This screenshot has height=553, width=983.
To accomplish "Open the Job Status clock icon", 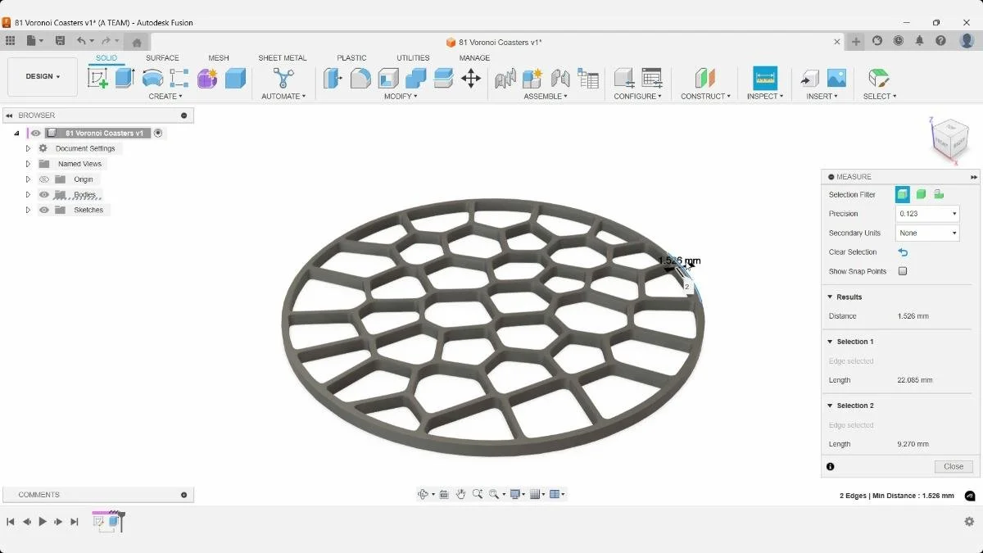I will [899, 41].
